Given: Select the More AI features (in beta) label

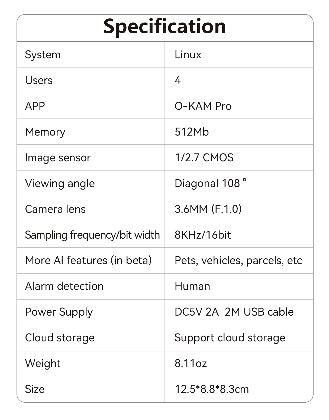Looking at the screenshot, I should [88, 261].
